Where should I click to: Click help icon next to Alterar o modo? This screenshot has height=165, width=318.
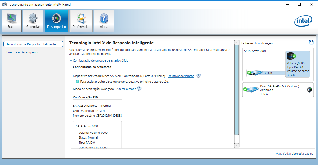[x=139, y=89]
